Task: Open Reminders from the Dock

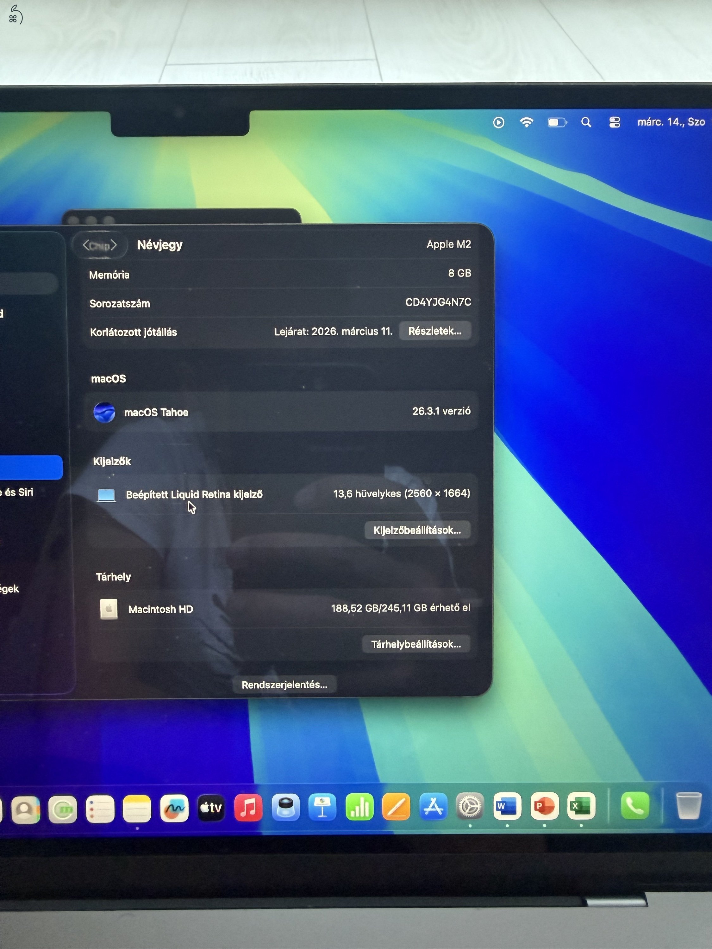Action: coord(100,809)
